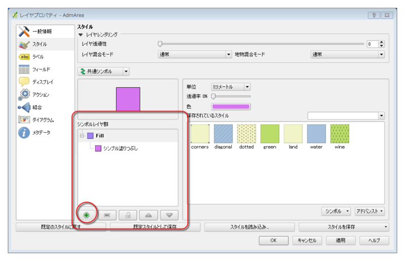Click the green plus add symbol layer button
This screenshot has width=405, height=261.
pos(87,215)
